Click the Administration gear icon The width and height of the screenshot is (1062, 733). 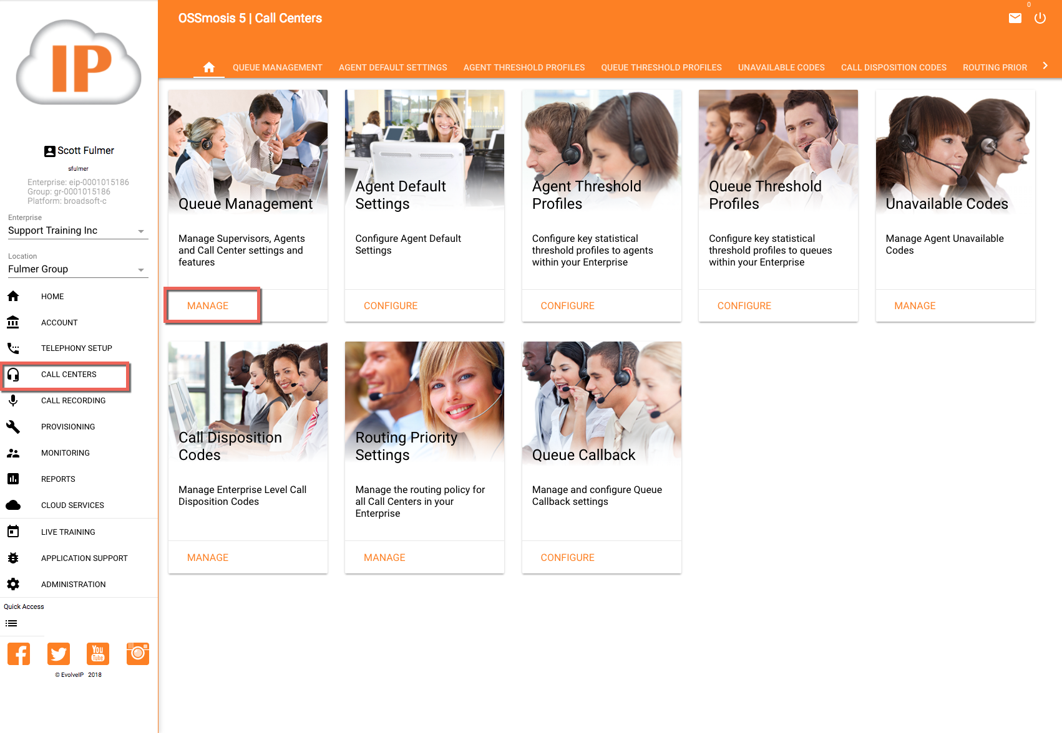click(x=13, y=584)
